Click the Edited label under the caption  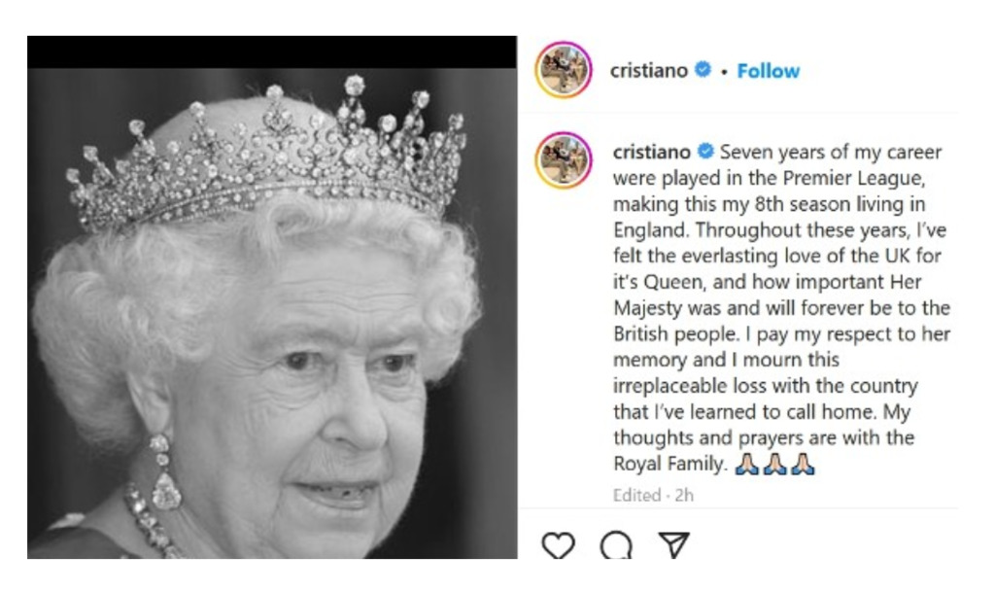pos(636,495)
